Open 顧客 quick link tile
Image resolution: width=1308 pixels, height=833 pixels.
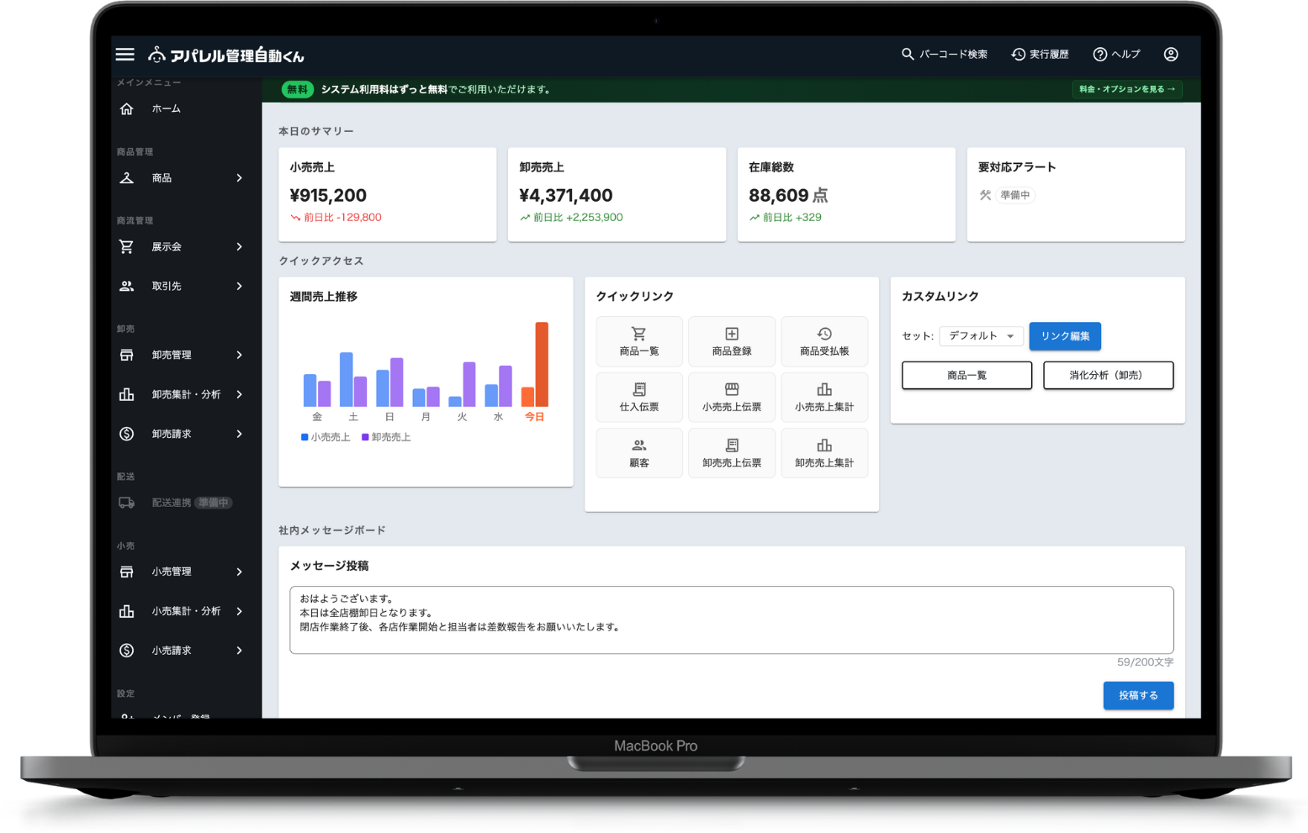coord(639,454)
